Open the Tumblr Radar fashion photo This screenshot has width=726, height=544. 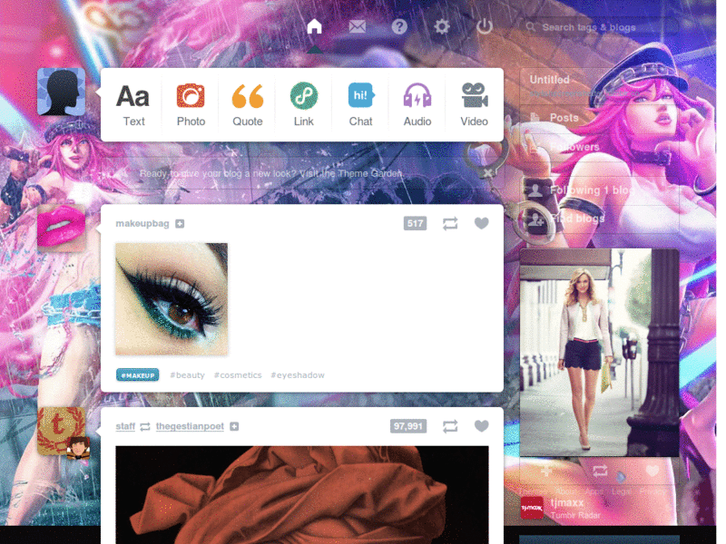(600, 353)
